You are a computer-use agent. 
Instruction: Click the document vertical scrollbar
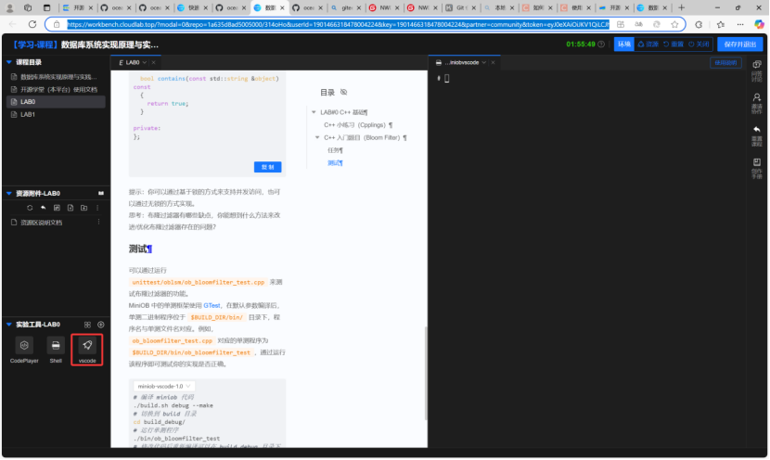point(426,373)
